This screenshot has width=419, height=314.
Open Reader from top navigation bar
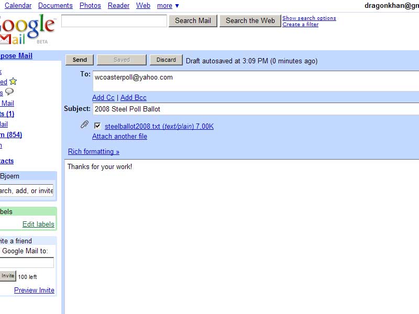pyautogui.click(x=118, y=6)
